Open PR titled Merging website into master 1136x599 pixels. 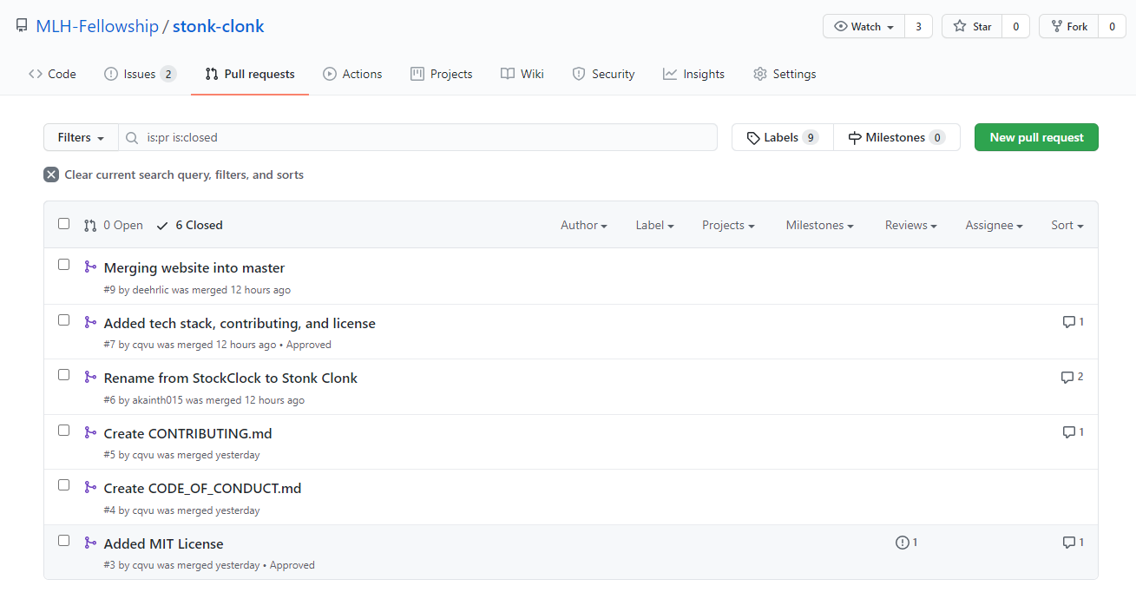194,268
